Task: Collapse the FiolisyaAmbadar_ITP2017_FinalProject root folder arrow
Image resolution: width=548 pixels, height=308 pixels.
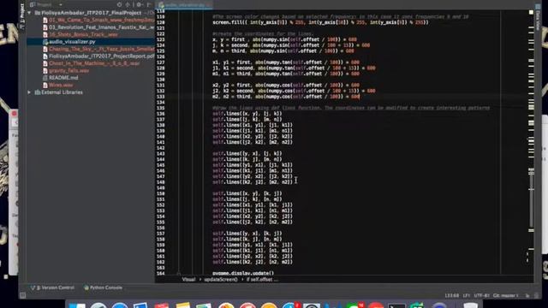Action: coord(29,13)
